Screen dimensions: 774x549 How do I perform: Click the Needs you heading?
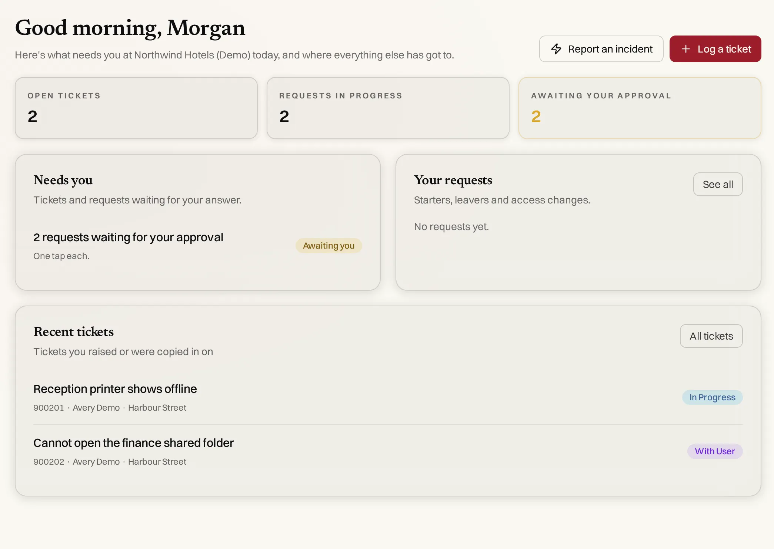pos(63,180)
